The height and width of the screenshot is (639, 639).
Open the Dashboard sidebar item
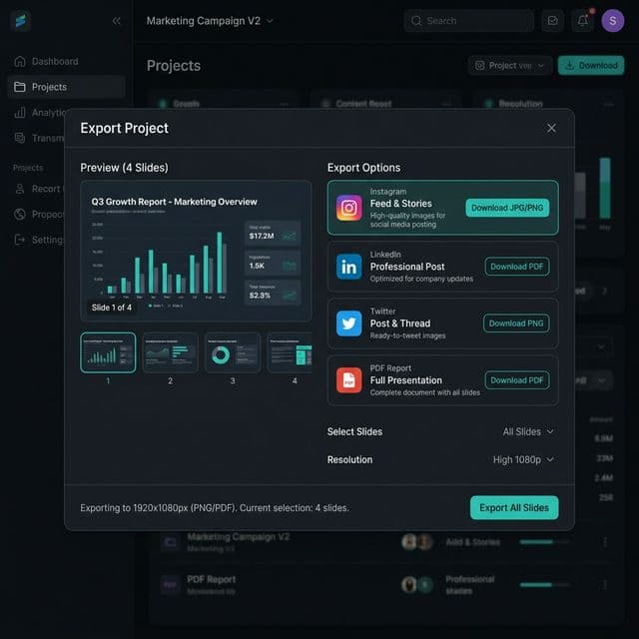tap(66, 62)
